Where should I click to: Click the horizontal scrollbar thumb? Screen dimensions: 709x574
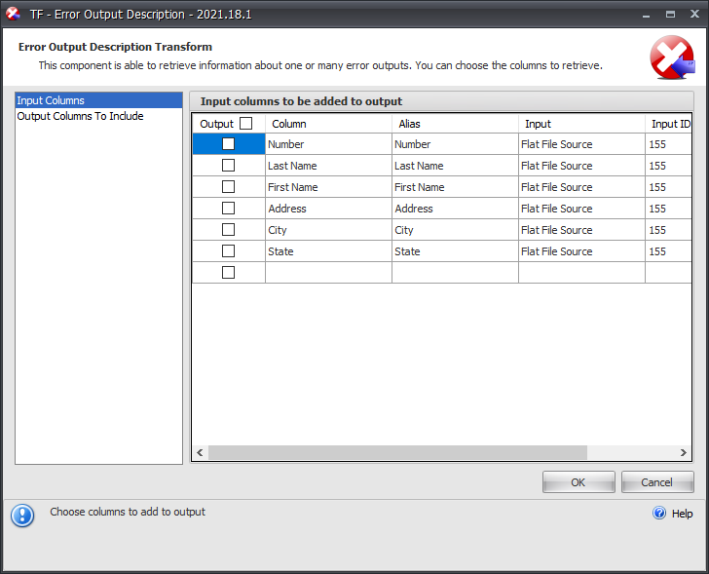point(397,452)
